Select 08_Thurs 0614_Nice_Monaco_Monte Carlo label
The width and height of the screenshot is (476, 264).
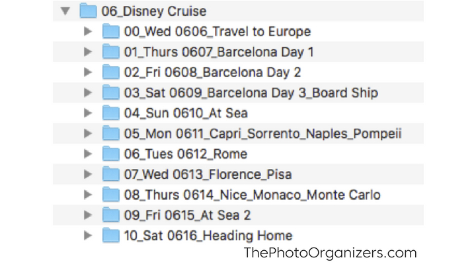[252, 195]
